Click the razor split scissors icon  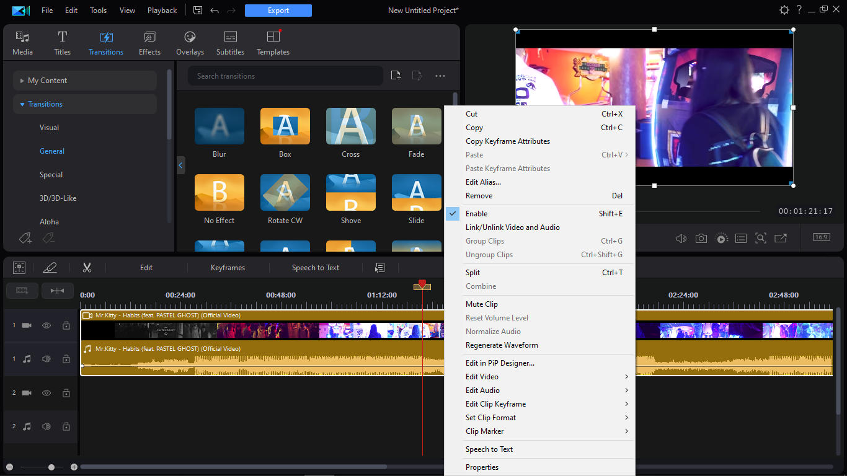coord(87,268)
